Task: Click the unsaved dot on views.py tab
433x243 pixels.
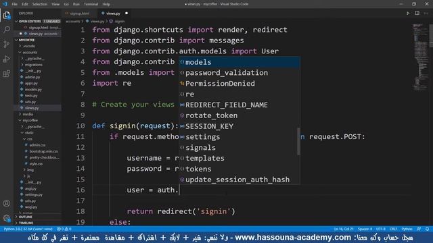Action: point(127,13)
